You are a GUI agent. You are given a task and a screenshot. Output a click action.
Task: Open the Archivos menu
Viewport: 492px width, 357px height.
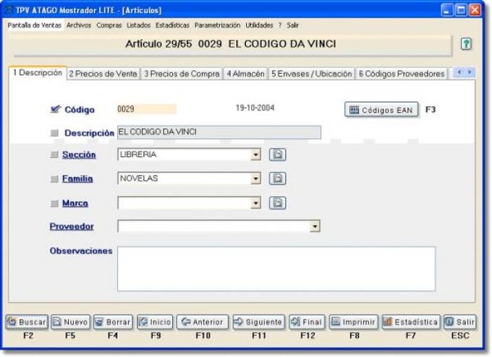pos(79,25)
